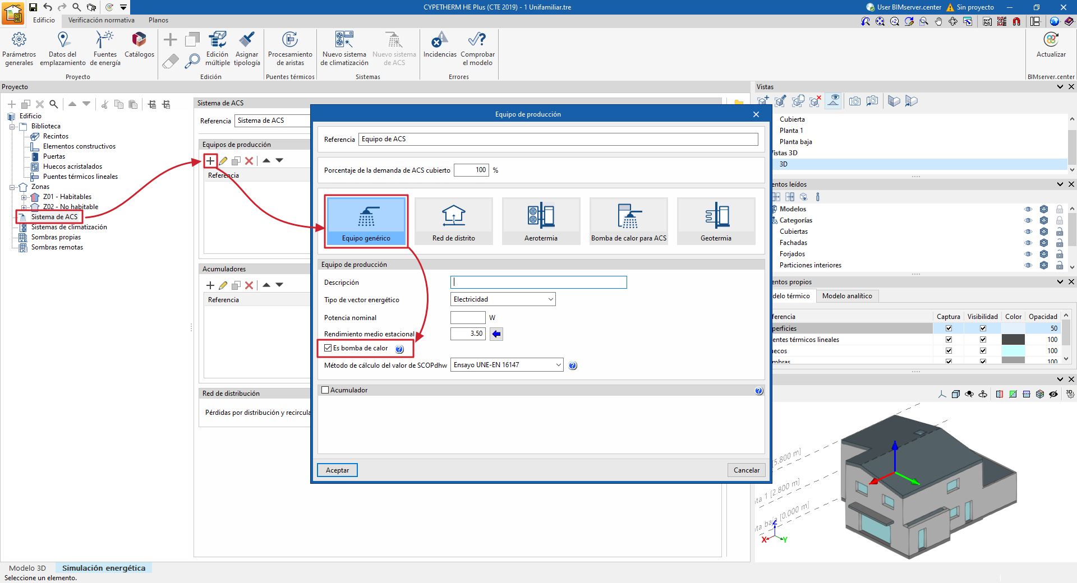The height and width of the screenshot is (583, 1077).
Task: Enable the Acumulador checkbox
Action: tap(325, 390)
